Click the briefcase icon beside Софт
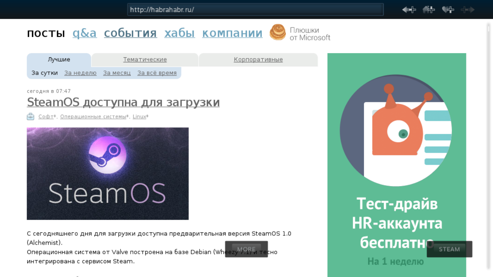Image resolution: width=493 pixels, height=277 pixels. point(30,117)
